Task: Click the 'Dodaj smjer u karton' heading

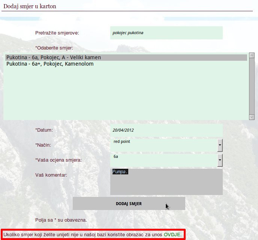Action: point(30,6)
